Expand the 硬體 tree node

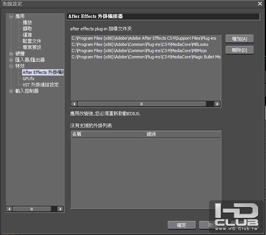[x=11, y=54]
